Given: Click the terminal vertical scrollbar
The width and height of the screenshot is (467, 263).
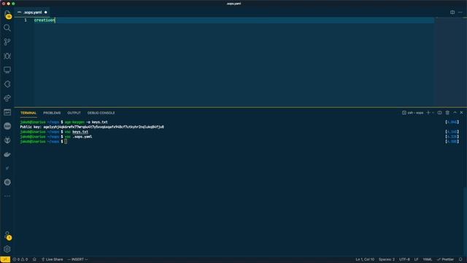Looking at the screenshot, I should click(x=465, y=221).
